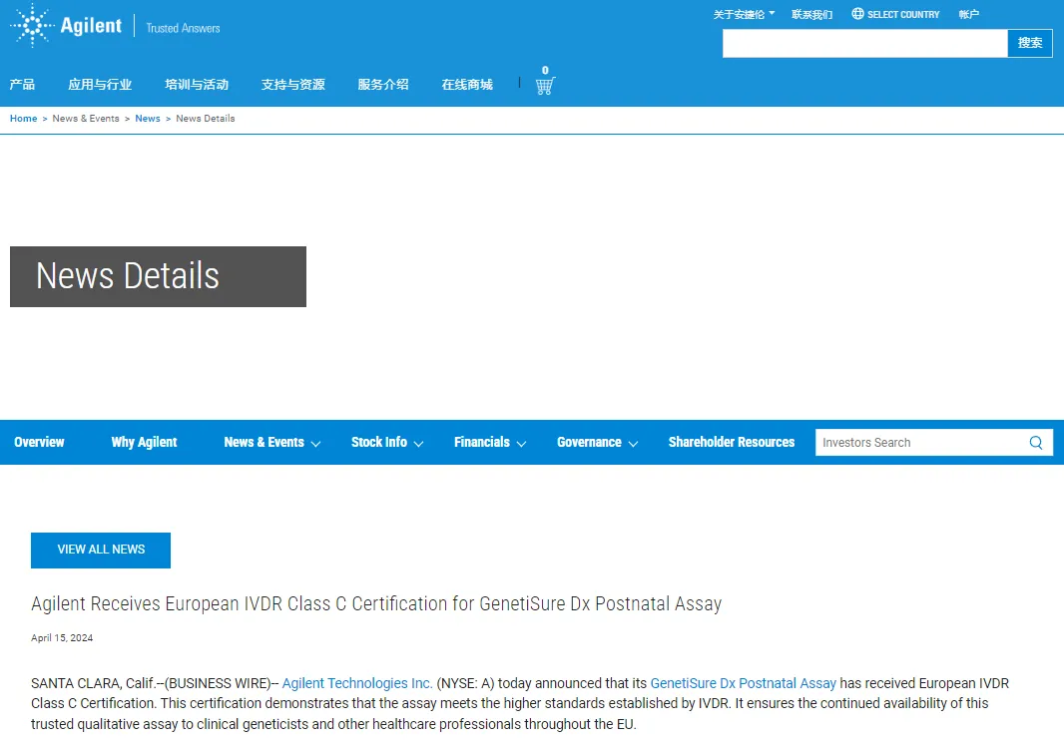
Task: Click the SELECT COUNTRY link
Action: [x=903, y=14]
